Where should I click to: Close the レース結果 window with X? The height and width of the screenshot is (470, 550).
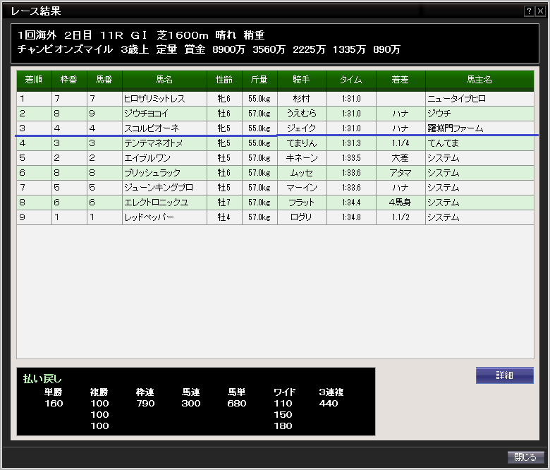click(540, 11)
